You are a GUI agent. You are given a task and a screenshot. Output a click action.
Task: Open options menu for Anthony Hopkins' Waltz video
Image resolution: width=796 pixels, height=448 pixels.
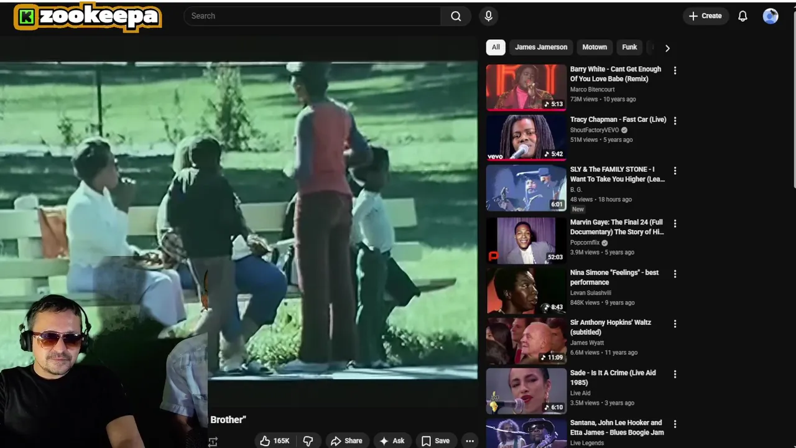[675, 324]
